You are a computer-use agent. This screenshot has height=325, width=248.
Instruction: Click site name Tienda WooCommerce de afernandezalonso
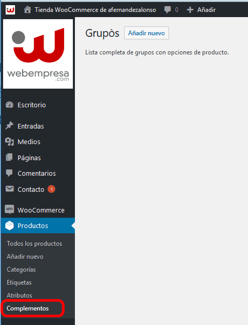click(x=95, y=10)
